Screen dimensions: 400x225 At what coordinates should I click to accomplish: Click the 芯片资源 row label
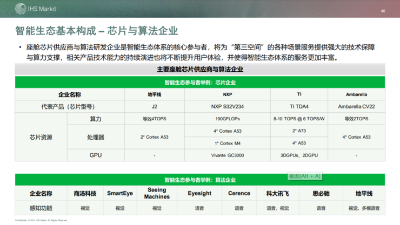[41, 137]
